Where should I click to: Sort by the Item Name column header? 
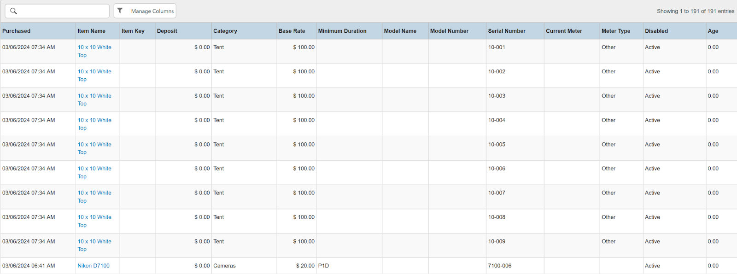pos(91,31)
